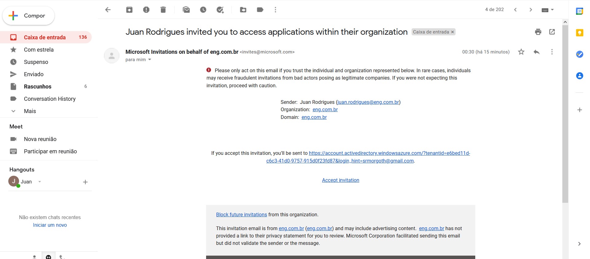Open the Move to folder icon
The width and height of the screenshot is (590, 259).
tap(243, 10)
